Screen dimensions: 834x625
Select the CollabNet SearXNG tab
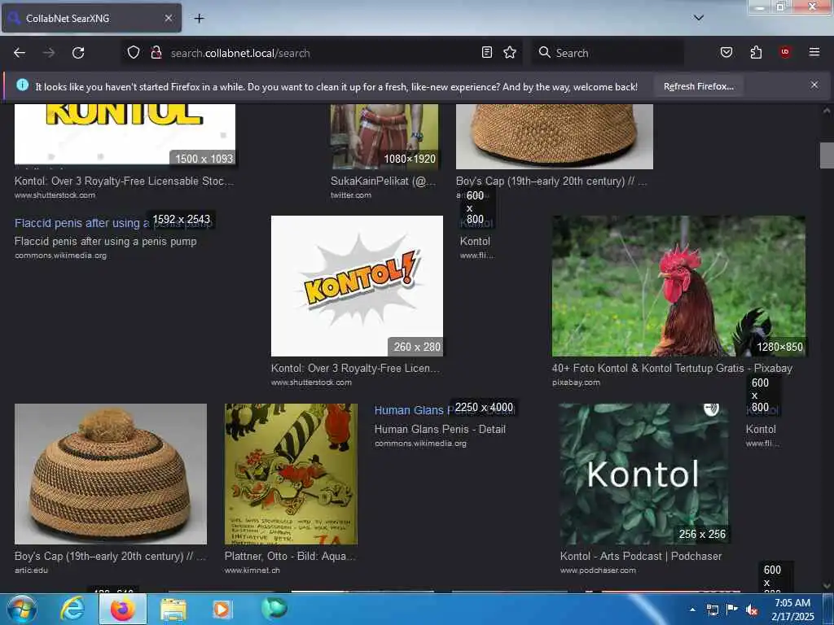pyautogui.click(x=91, y=18)
